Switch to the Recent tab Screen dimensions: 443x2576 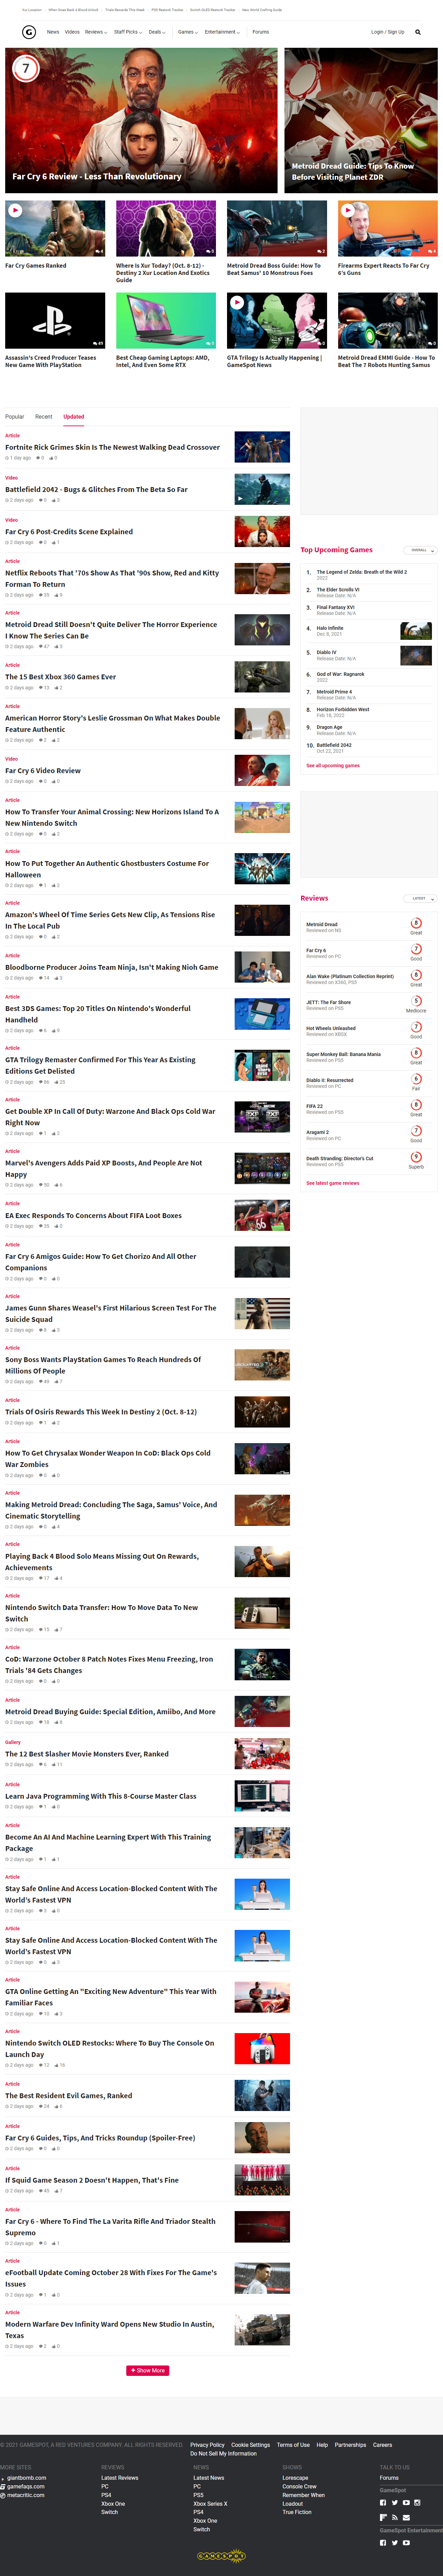point(44,417)
